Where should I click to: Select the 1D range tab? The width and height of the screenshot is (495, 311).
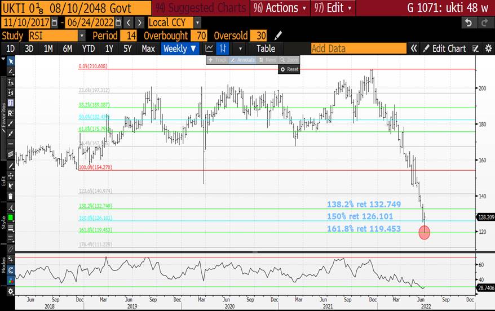pyautogui.click(x=10, y=48)
